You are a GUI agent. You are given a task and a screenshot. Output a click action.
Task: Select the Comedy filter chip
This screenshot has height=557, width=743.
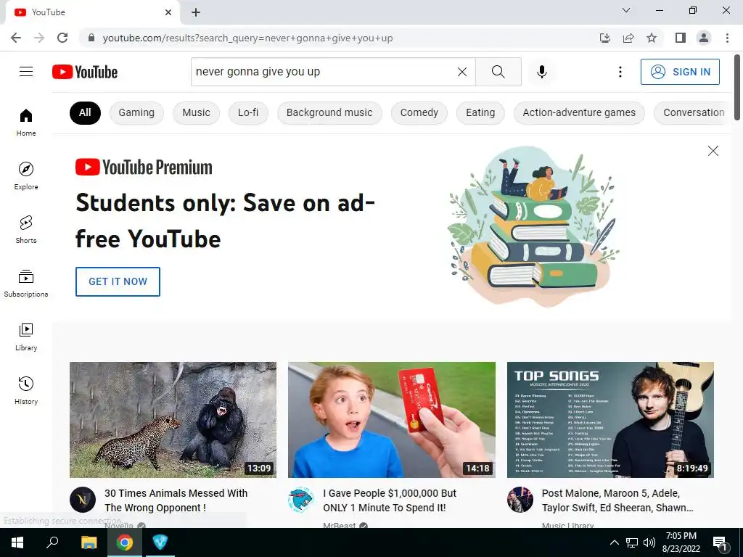tap(419, 112)
